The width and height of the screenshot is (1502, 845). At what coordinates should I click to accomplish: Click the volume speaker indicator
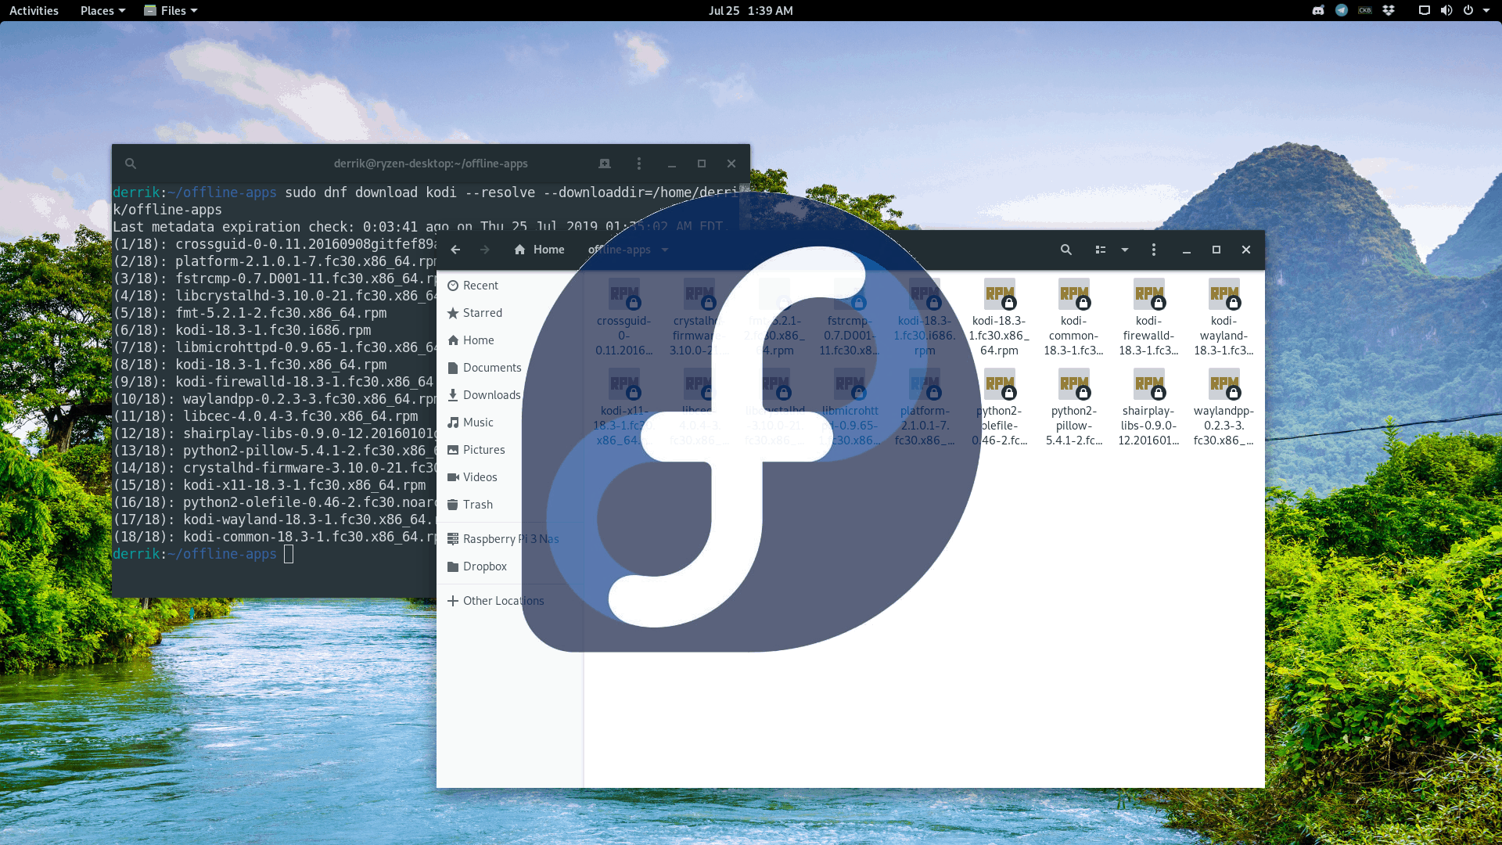1446,10
